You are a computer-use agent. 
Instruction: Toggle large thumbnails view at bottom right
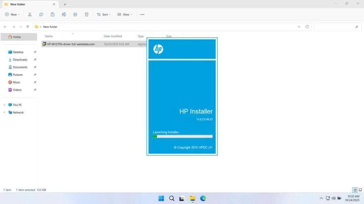360,190
